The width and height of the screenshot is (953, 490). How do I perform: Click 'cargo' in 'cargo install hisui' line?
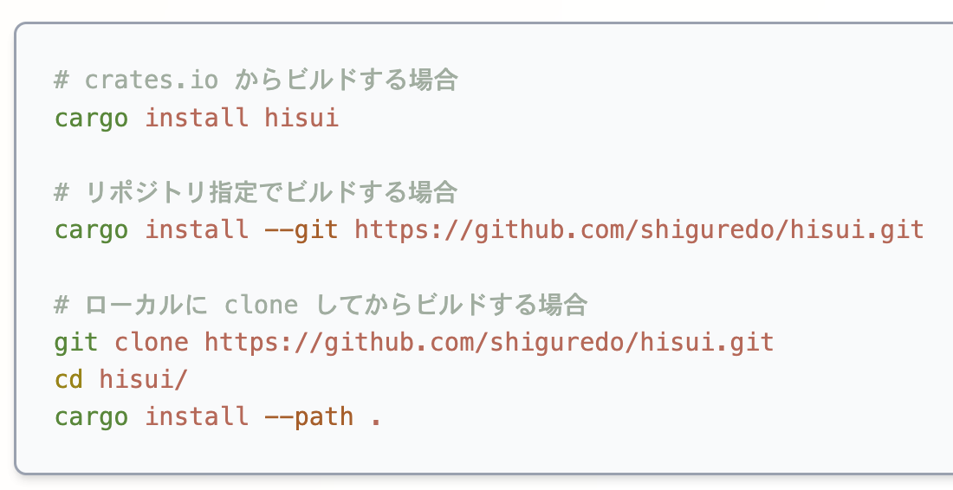point(91,118)
